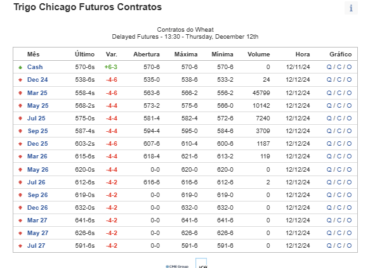Screen dimensions: 375x268
Task: Click the red down arrow beside Jul 27
Action: coord(20,246)
